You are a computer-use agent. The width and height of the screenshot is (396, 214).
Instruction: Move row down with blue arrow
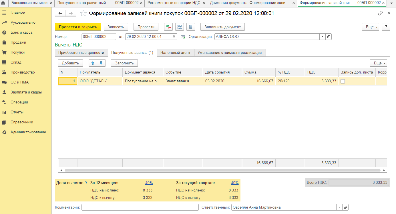(101, 63)
